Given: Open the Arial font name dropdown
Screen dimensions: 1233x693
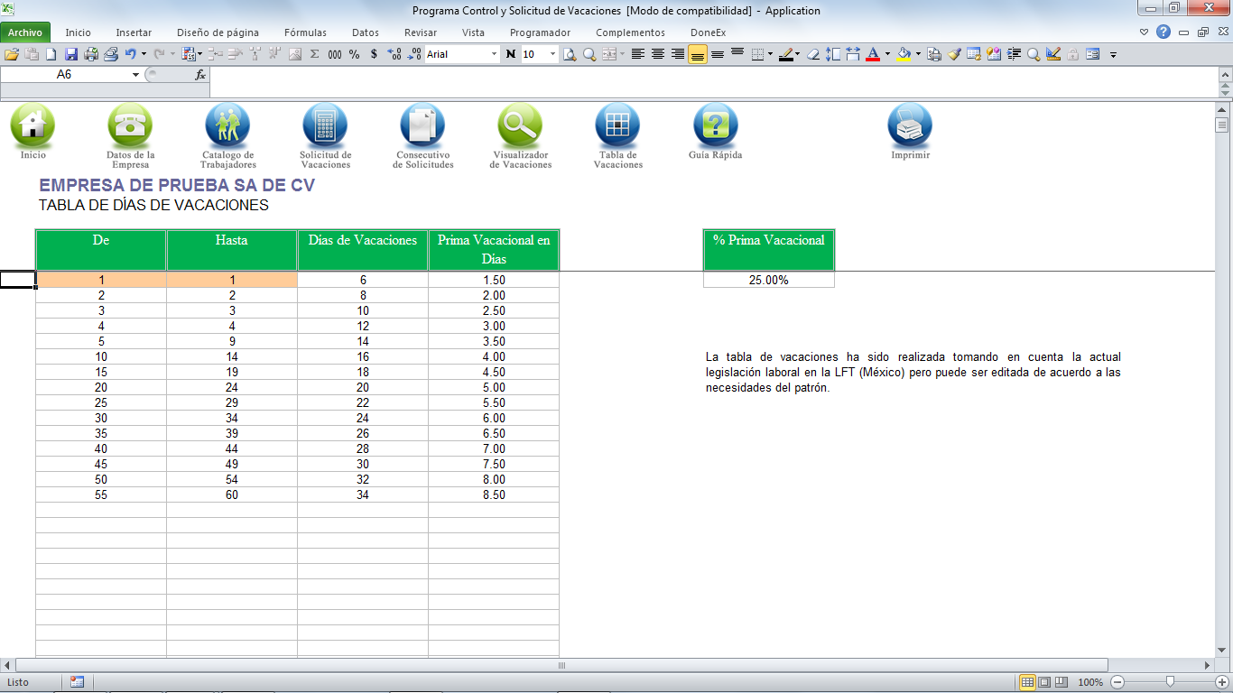Looking at the screenshot, I should pos(494,54).
